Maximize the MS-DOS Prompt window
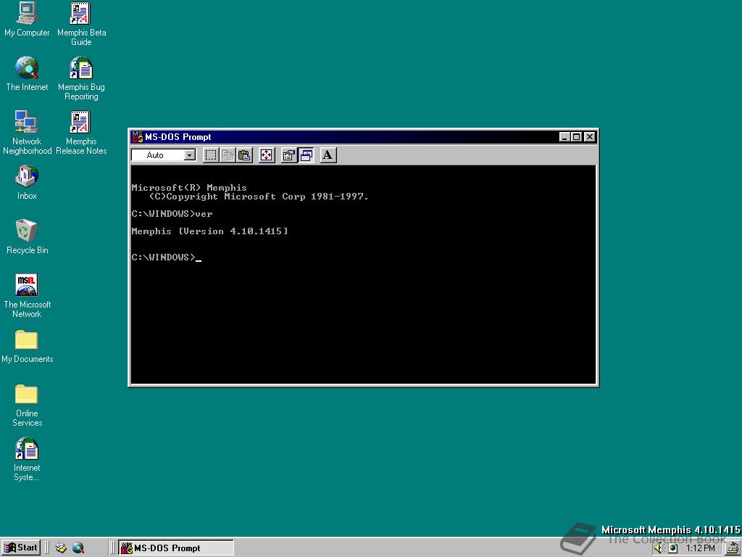Viewport: 742px width, 557px height. click(576, 137)
